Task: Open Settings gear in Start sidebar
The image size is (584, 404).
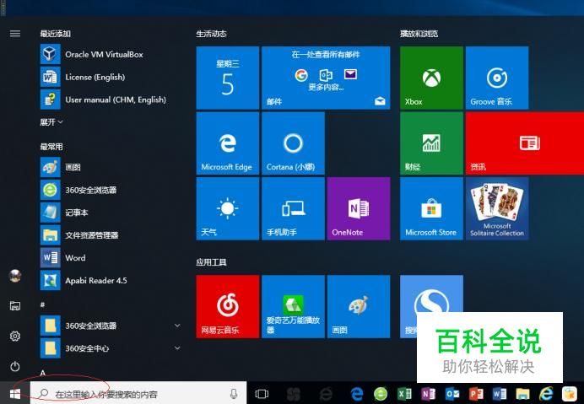Action: (x=15, y=337)
